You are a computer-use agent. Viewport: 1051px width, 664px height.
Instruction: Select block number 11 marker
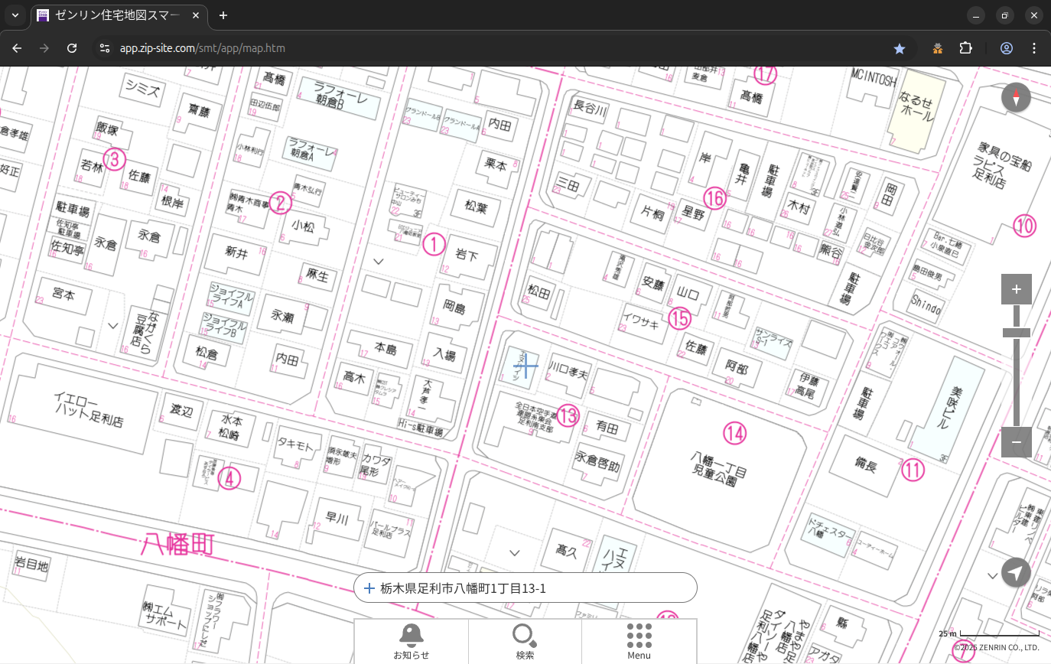tap(913, 469)
